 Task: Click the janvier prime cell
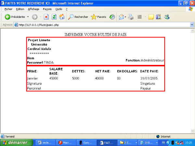tap(32, 78)
